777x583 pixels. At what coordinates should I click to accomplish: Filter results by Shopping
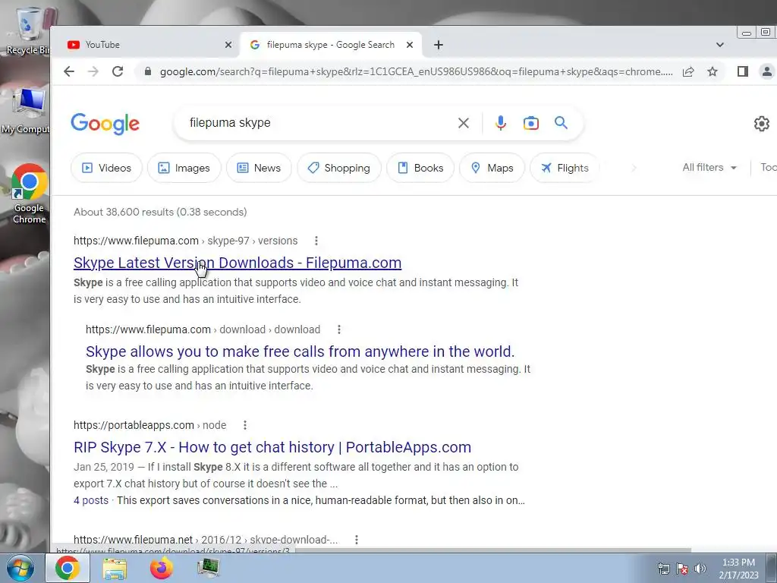tap(339, 168)
